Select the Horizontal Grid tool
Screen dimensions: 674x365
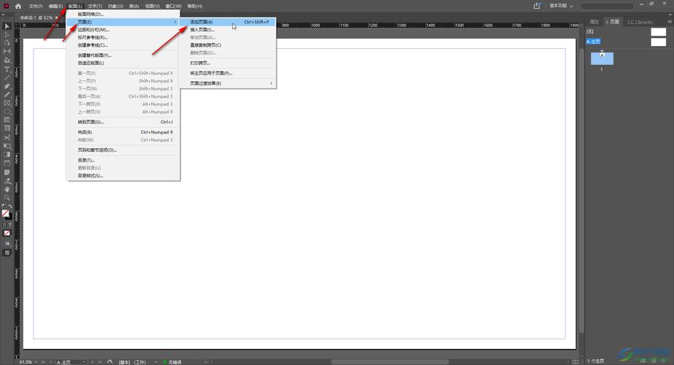[x=7, y=120]
